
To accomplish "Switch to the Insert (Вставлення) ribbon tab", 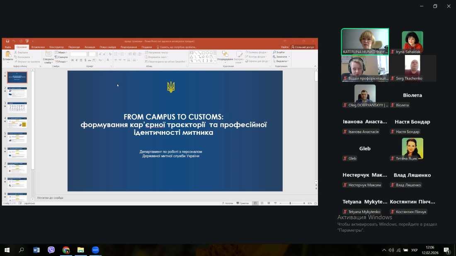I will point(38,47).
